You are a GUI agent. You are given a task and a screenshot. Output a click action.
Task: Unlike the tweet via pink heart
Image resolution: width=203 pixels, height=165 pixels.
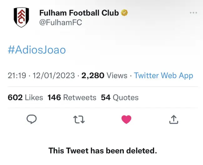(126, 119)
